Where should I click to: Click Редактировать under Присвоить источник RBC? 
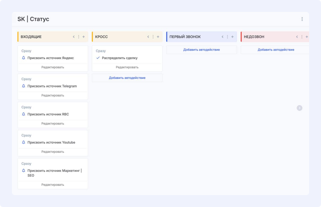53,124
